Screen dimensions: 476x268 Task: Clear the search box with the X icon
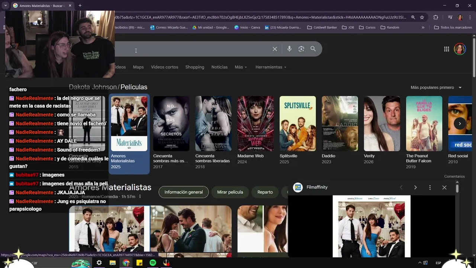(x=275, y=49)
